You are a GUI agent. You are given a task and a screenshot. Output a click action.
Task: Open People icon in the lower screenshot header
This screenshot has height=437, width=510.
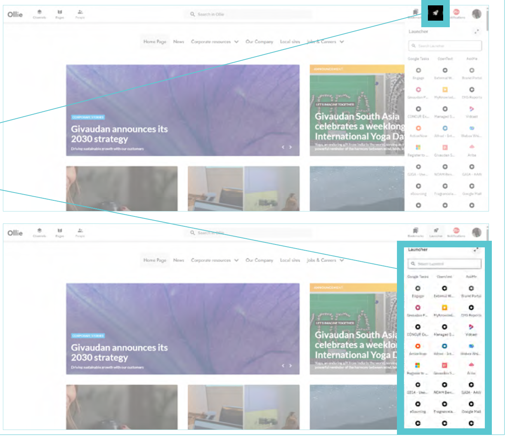pos(80,233)
